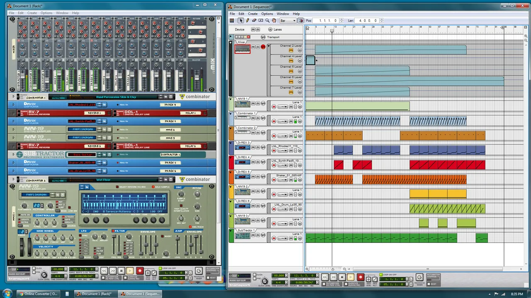The image size is (531, 298).
Task: Toggle Channel 6 Level ON button
Action: [x=291, y=82]
